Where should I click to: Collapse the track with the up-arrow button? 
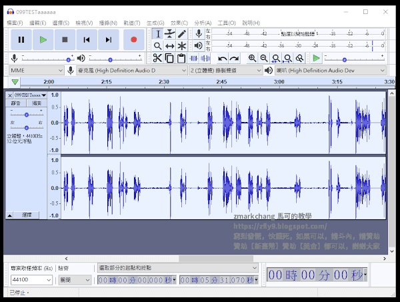tap(9, 215)
